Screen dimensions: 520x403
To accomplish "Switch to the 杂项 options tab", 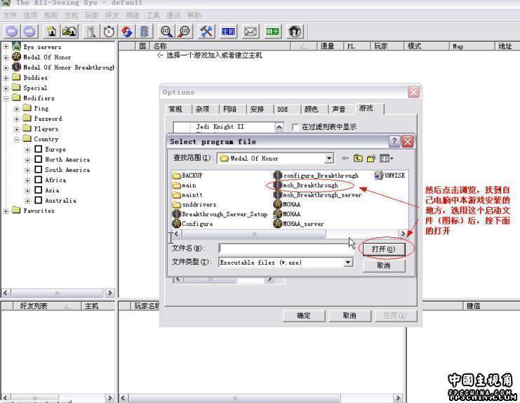I will click(203, 109).
